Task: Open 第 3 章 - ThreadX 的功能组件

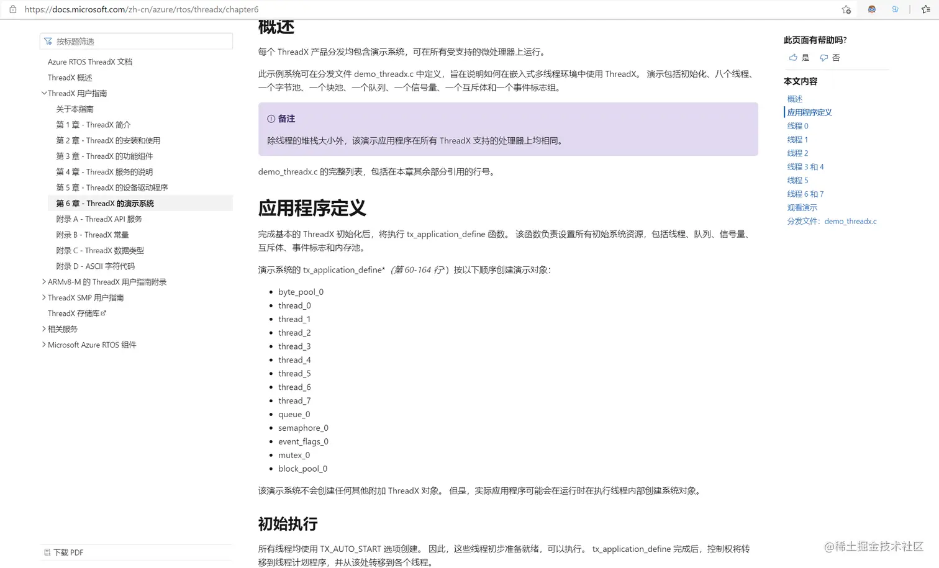Action: pyautogui.click(x=104, y=156)
